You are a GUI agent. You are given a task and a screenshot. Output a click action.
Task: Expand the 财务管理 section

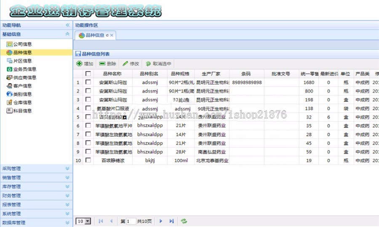67,195
